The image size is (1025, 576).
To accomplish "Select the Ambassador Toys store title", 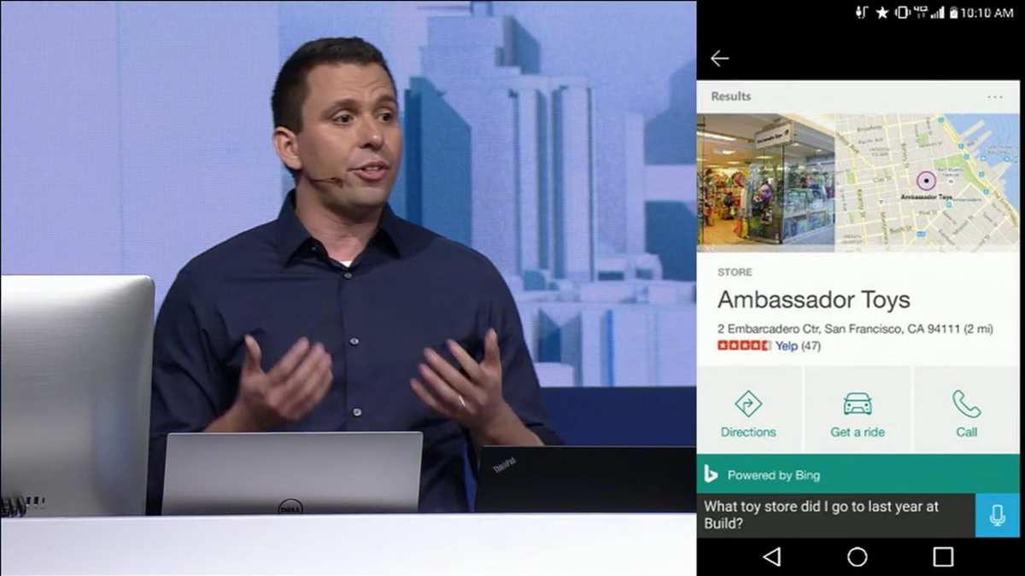I will 813,300.
